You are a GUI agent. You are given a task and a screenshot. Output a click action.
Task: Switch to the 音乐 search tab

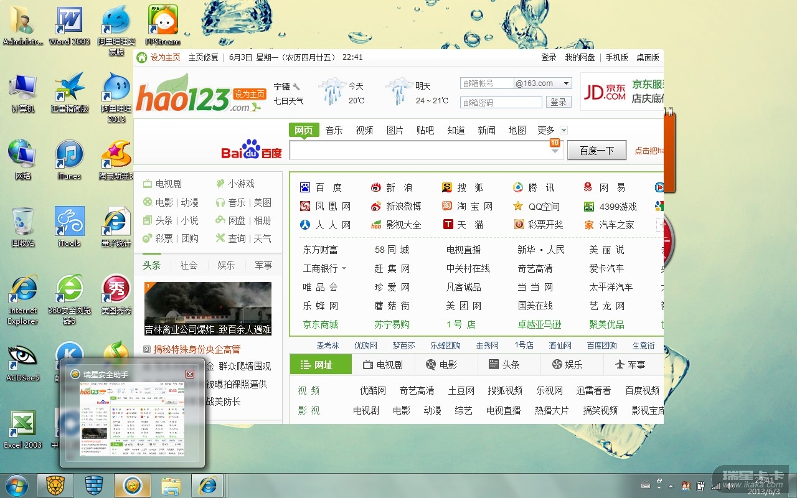pos(334,130)
